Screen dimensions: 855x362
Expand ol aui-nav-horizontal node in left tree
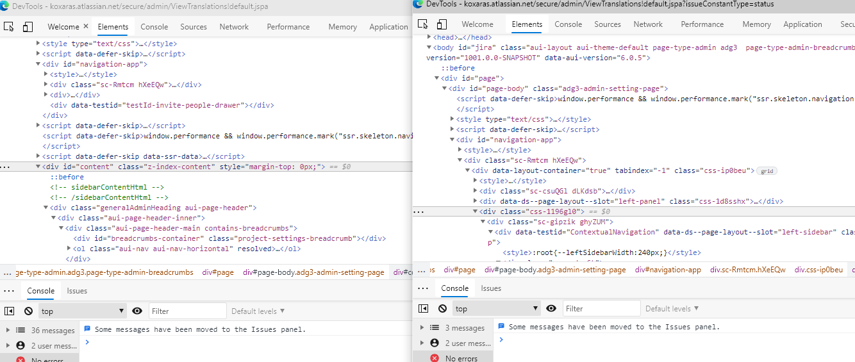coord(69,249)
